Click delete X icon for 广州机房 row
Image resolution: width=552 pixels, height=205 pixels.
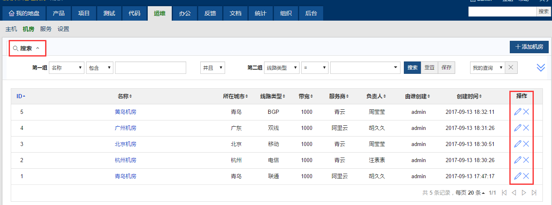(526, 128)
